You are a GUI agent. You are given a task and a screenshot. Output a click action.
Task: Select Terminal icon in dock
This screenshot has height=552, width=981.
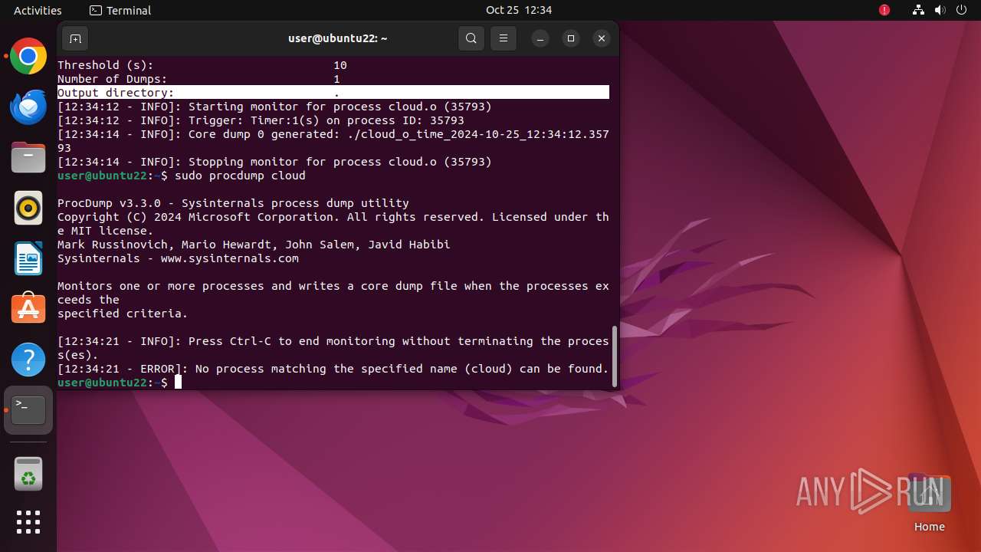[x=28, y=410]
